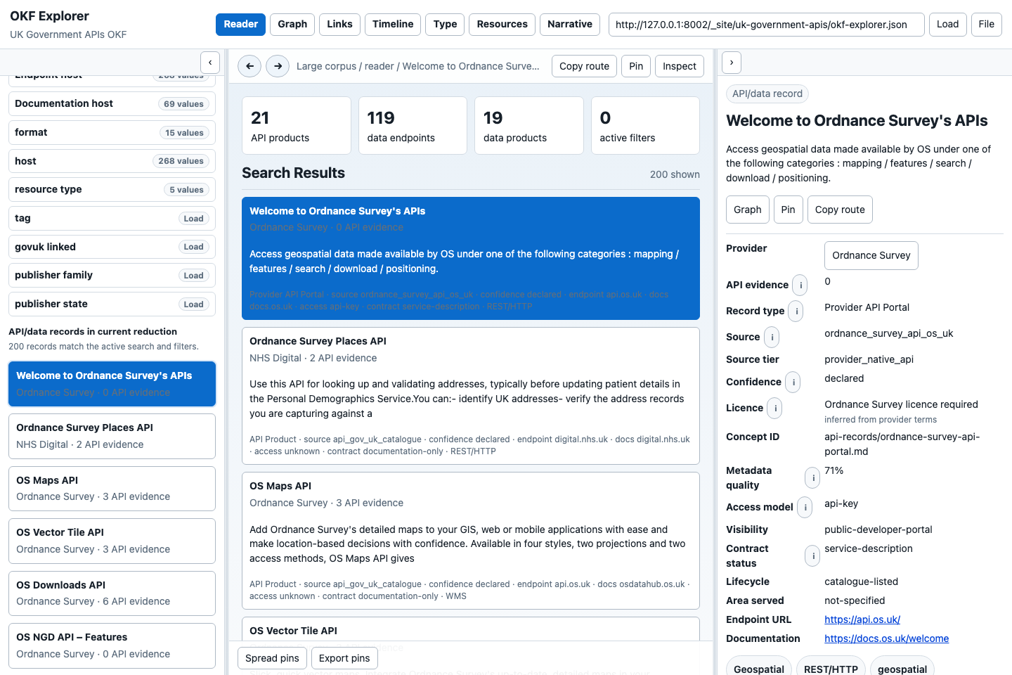Pin the record in the detail panel

coord(789,210)
